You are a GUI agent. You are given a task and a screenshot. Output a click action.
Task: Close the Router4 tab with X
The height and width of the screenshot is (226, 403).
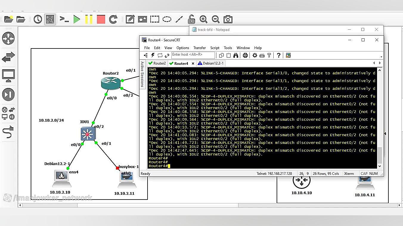(x=193, y=63)
